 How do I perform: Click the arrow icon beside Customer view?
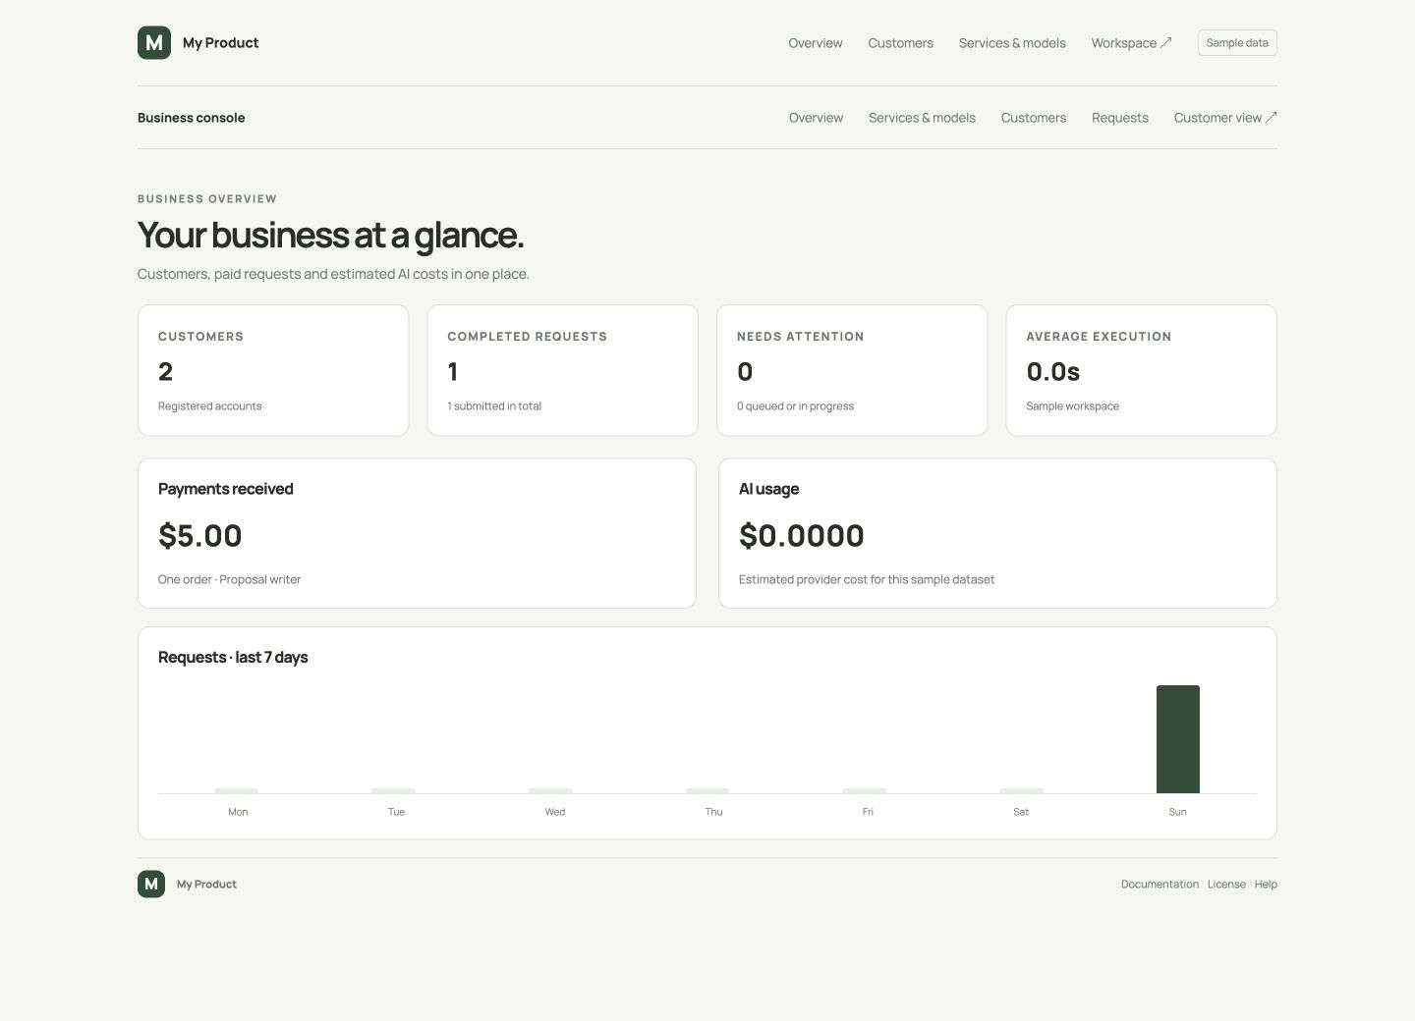click(1271, 118)
